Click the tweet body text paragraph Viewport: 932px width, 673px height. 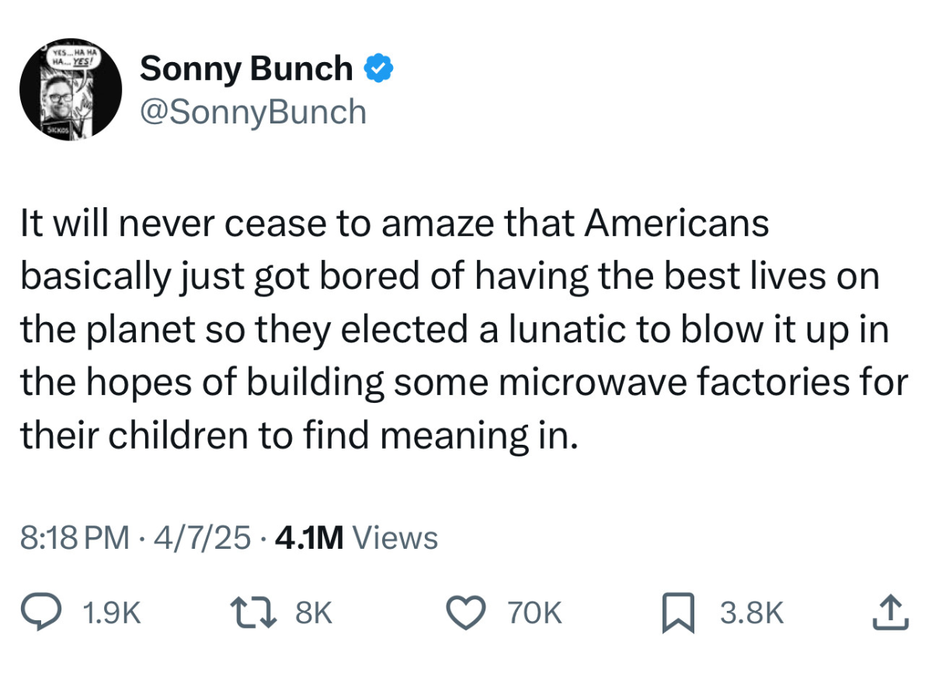[463, 330]
